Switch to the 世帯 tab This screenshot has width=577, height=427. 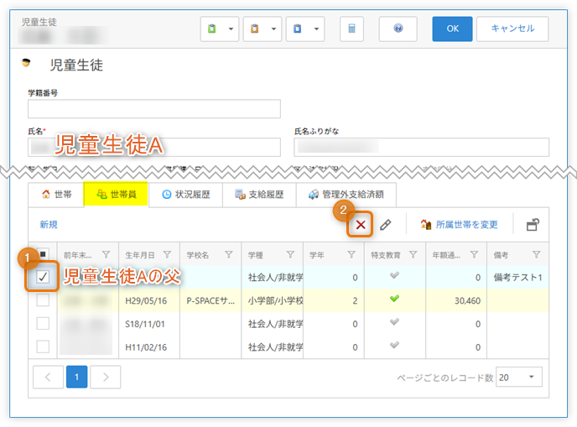click(x=56, y=195)
